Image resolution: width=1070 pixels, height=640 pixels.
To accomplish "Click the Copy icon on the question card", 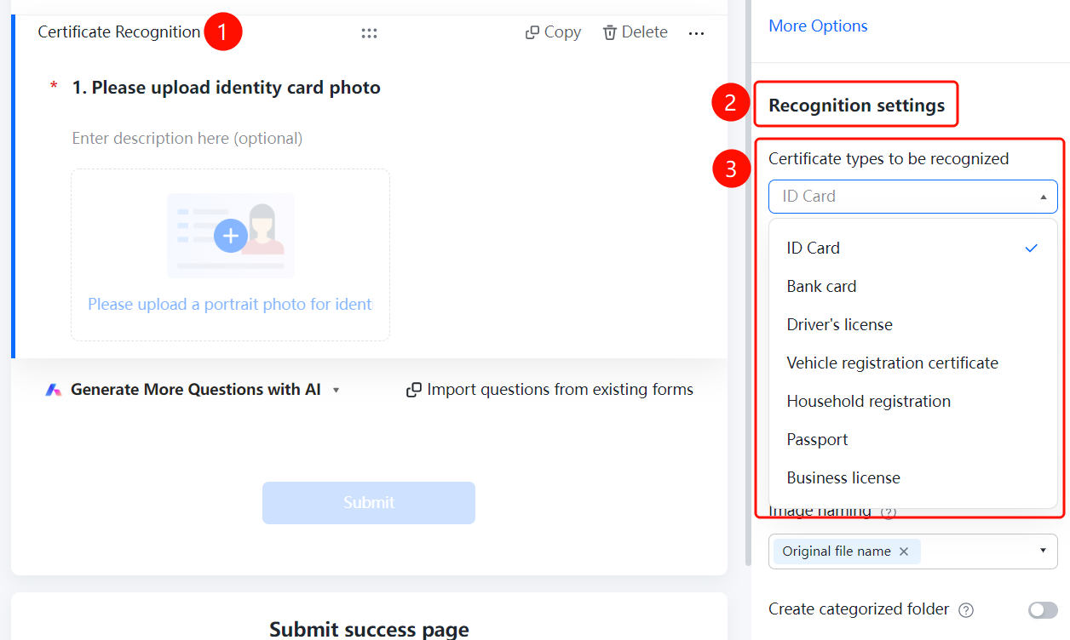I will (x=532, y=32).
